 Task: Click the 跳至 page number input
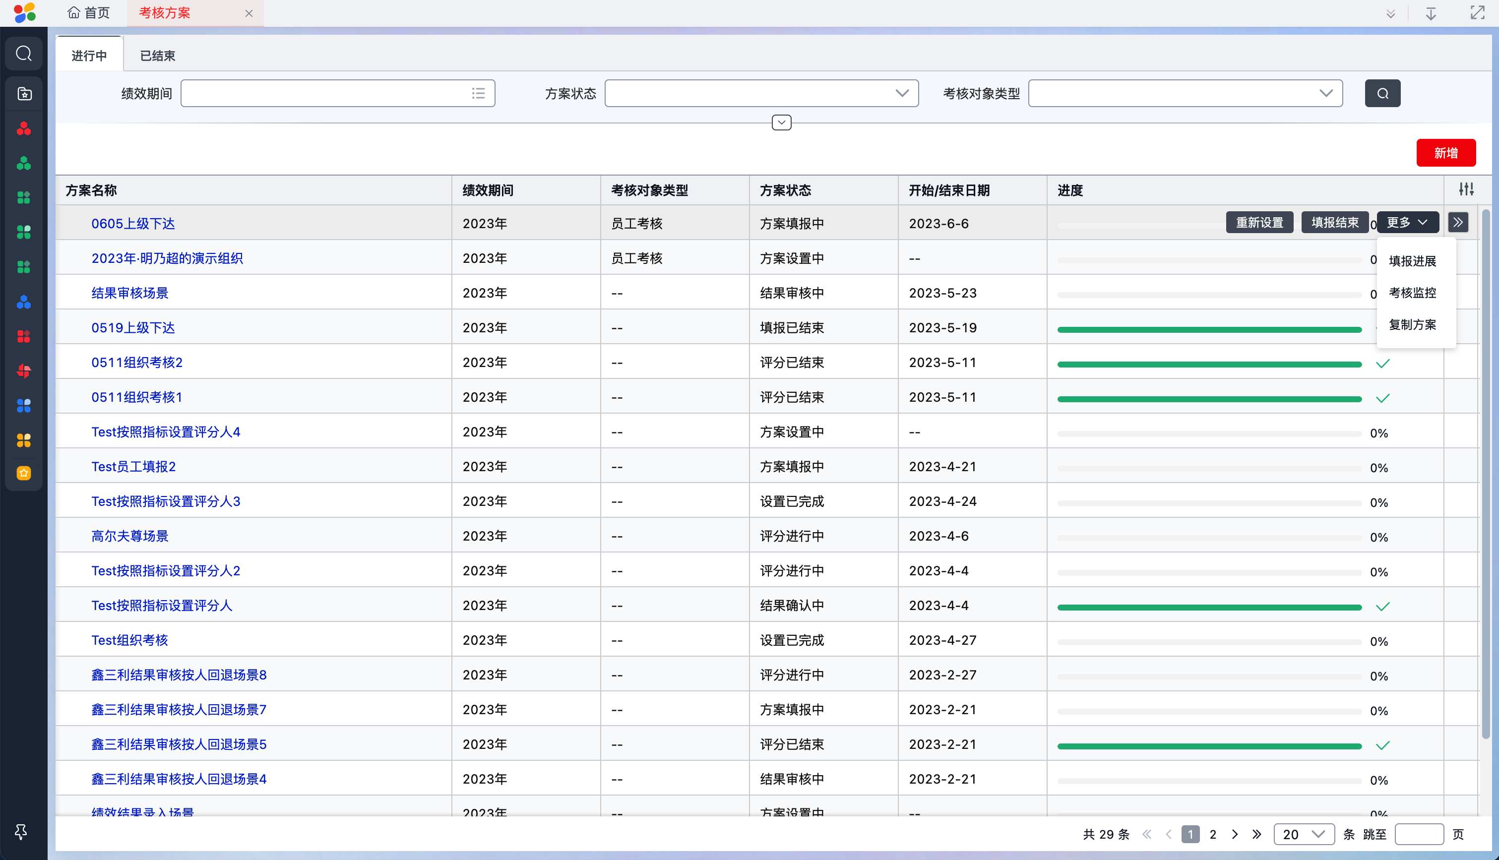click(1419, 835)
